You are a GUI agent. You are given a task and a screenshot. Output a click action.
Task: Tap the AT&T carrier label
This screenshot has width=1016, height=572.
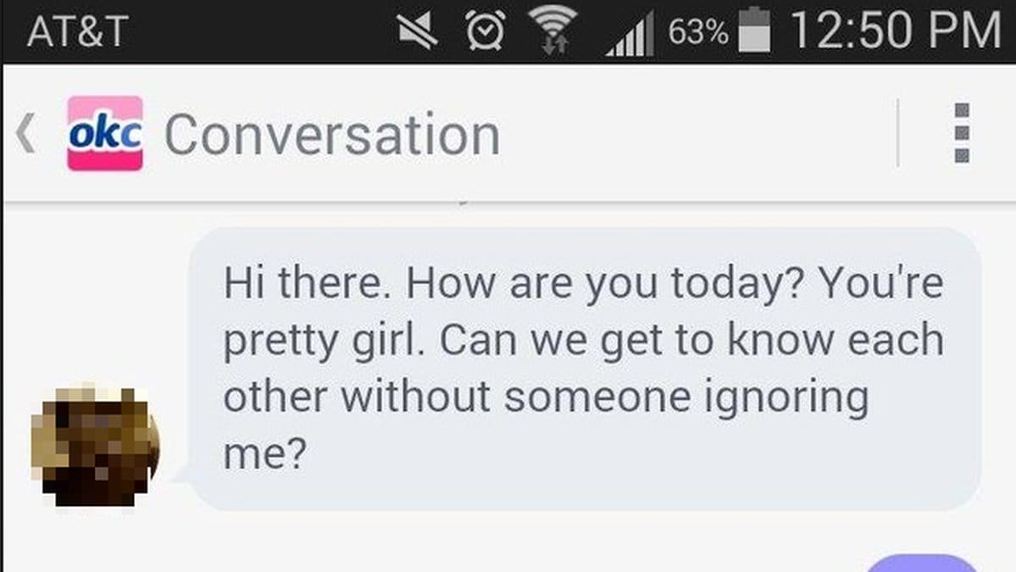coord(78,31)
